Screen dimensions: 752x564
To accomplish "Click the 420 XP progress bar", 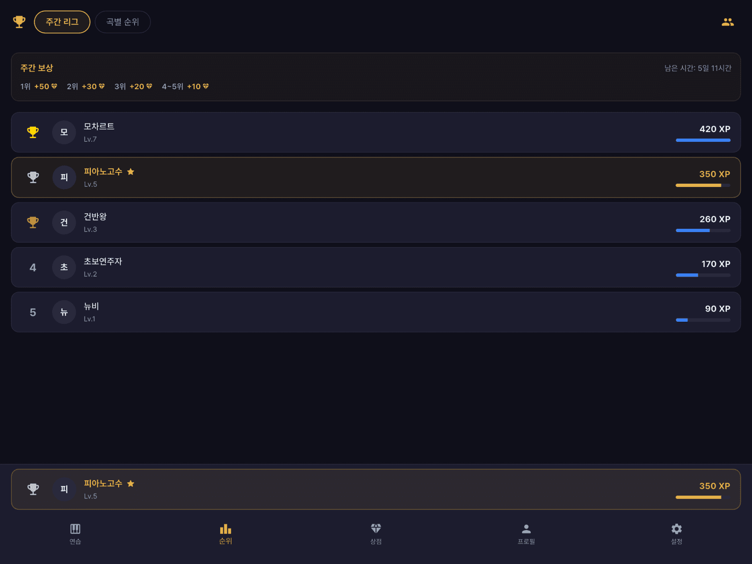I will (x=703, y=140).
